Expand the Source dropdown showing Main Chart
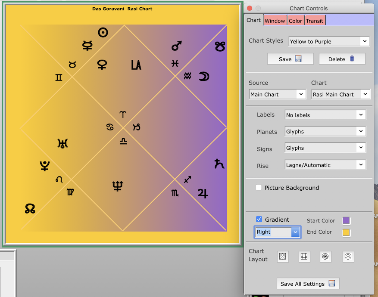 click(x=278, y=94)
